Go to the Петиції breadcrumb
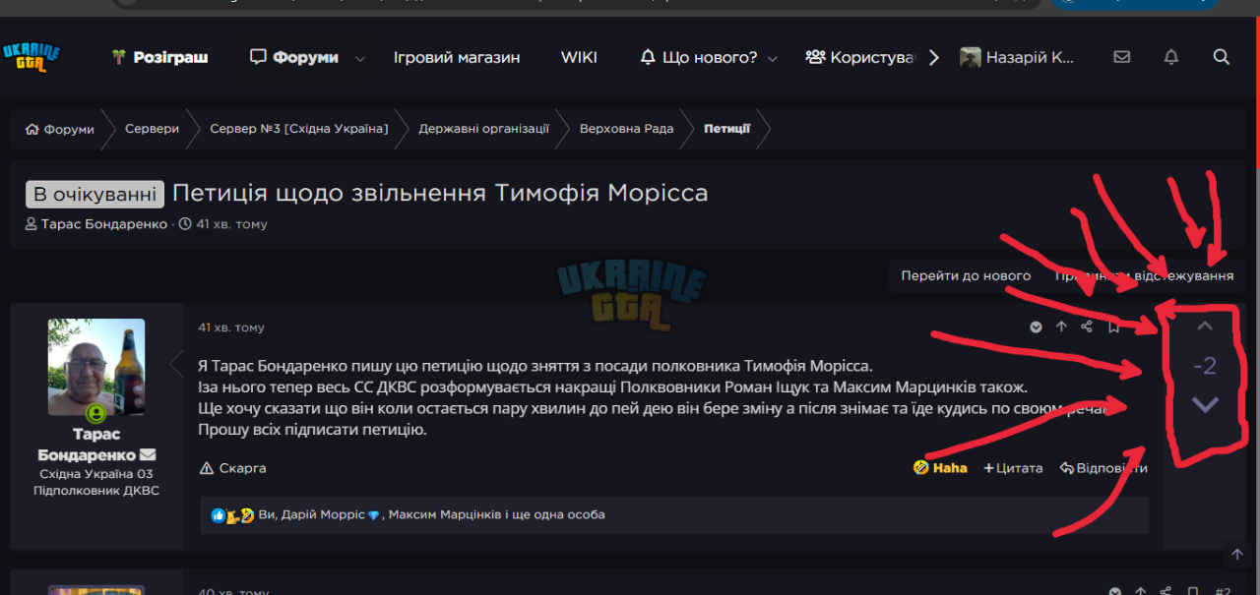The height and width of the screenshot is (595, 1260). click(x=726, y=129)
